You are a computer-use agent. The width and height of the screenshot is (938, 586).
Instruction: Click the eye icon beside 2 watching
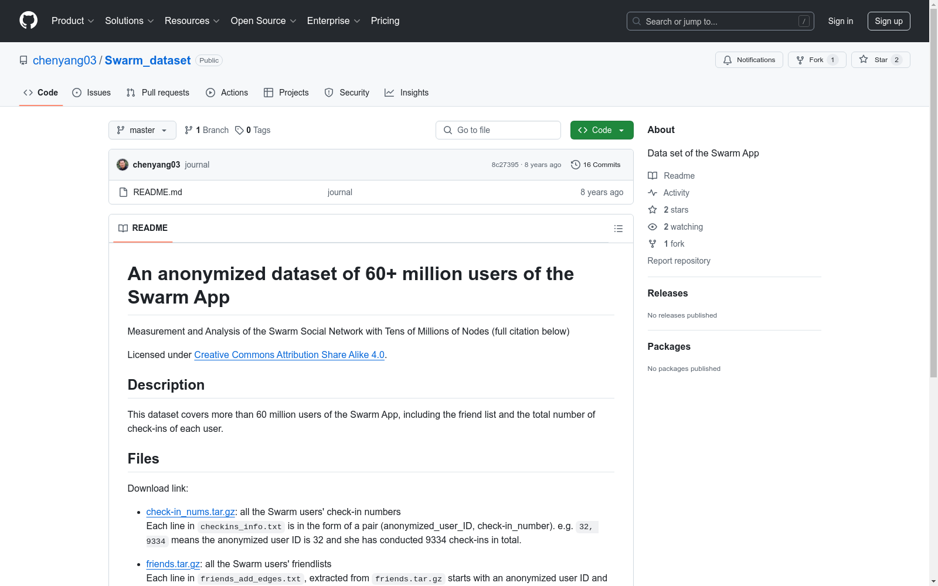[652, 227]
